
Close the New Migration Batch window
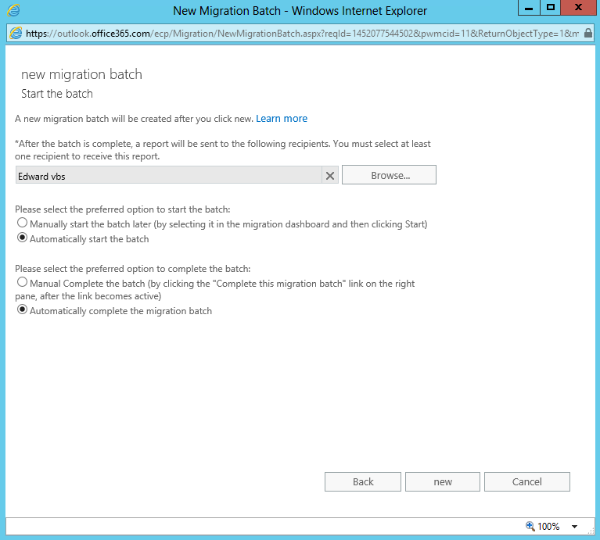point(579,8)
